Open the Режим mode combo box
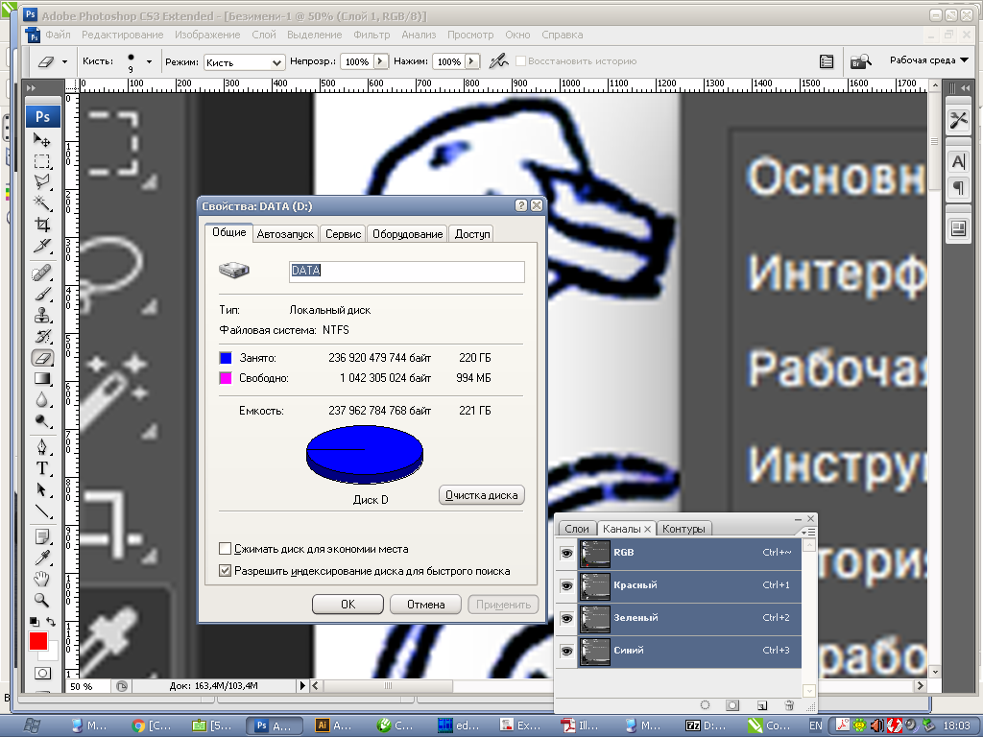Screen dimensions: 983x737 click(x=245, y=62)
